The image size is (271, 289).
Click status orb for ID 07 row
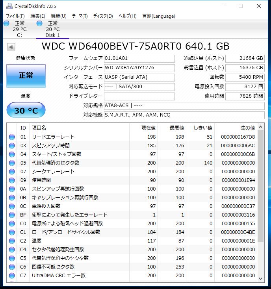12,172
